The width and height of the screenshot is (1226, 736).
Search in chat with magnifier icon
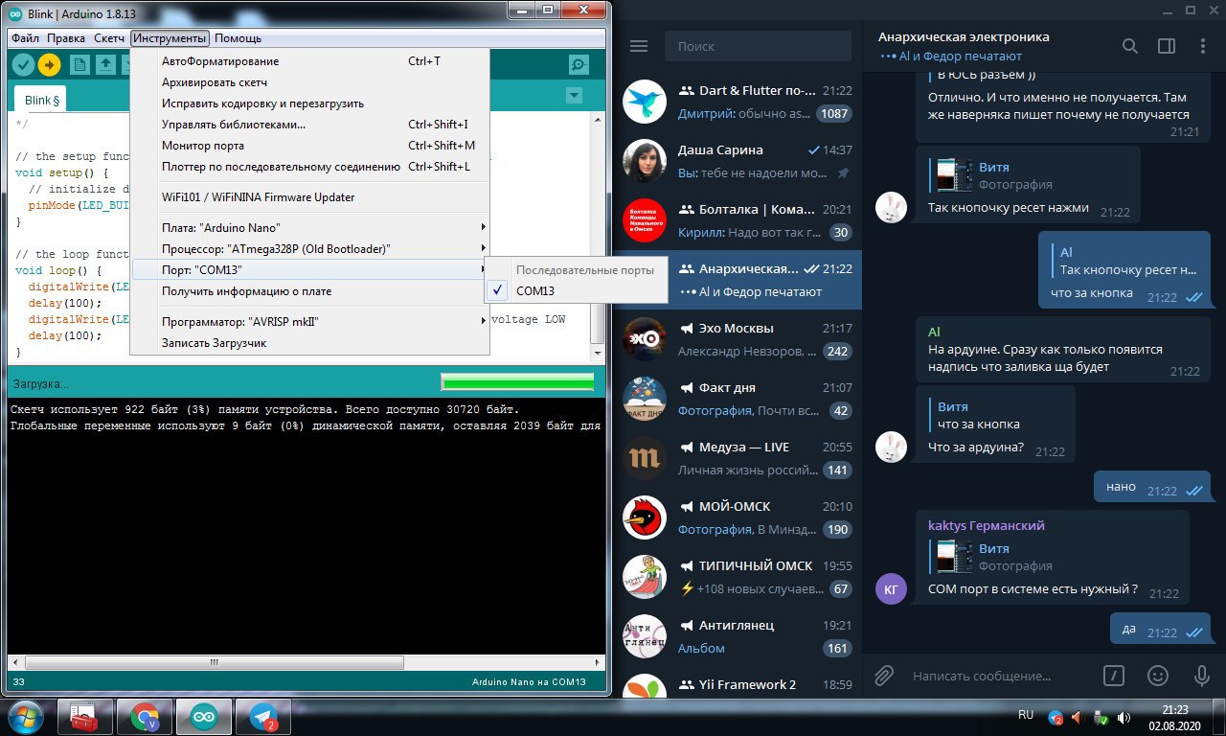pos(1130,46)
